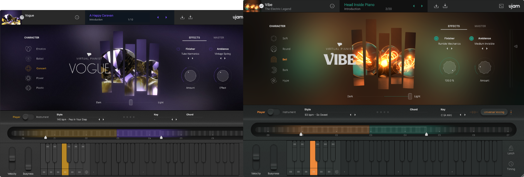Click the collapse triangle at Vibe's right edge
Image resolution: width=524 pixels, height=177 pixels.
pyautogui.click(x=516, y=46)
